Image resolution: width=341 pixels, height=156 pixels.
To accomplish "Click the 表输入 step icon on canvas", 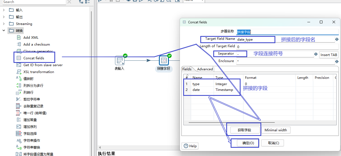I will [x=119, y=60].
